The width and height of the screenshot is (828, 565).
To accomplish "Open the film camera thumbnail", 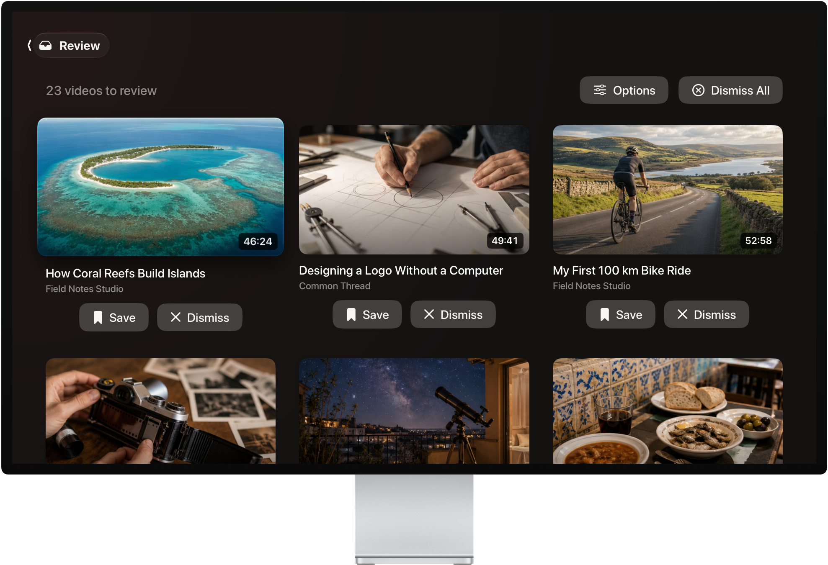I will pyautogui.click(x=160, y=411).
